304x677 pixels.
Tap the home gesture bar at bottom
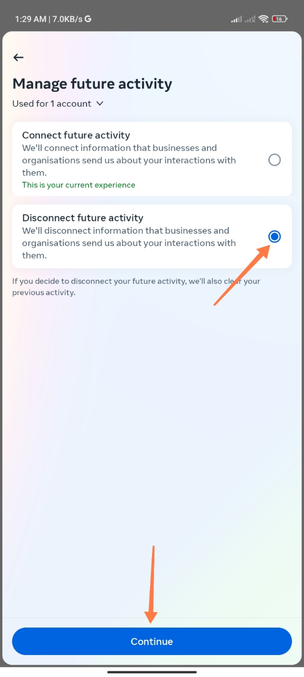click(152, 672)
